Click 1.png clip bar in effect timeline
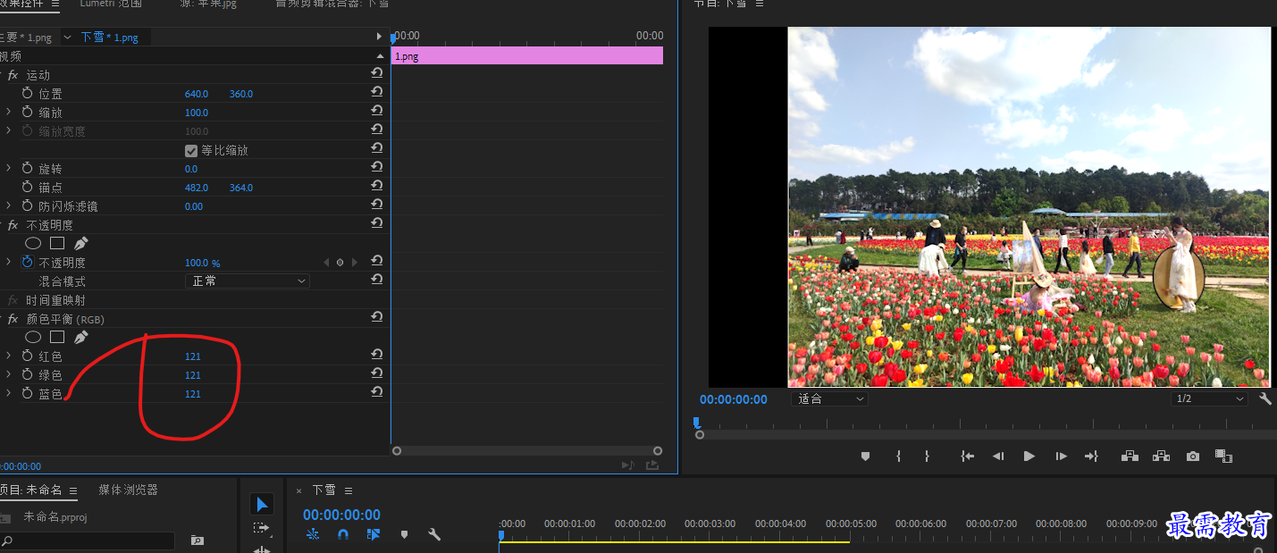This screenshot has width=1277, height=553. pyautogui.click(x=527, y=55)
